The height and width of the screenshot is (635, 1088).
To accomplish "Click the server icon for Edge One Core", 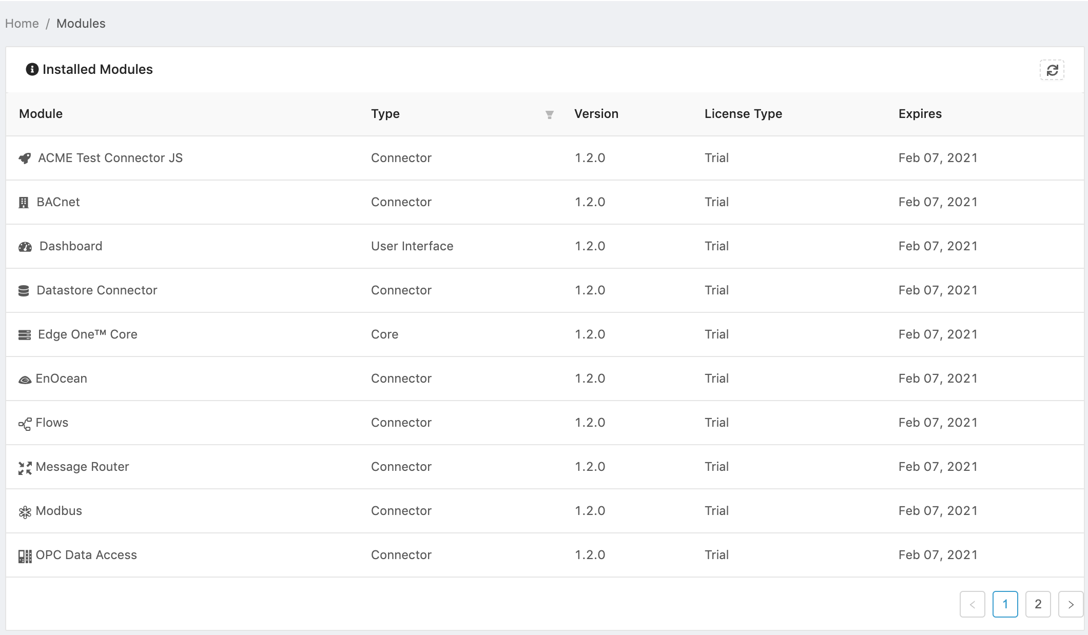I will 25,335.
